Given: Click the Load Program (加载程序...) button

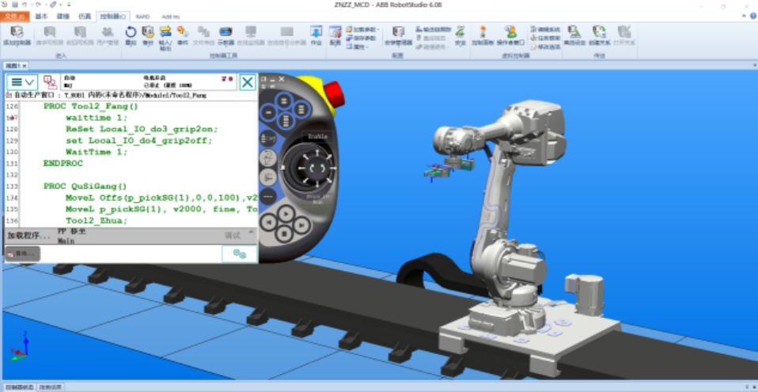Looking at the screenshot, I should (x=28, y=236).
